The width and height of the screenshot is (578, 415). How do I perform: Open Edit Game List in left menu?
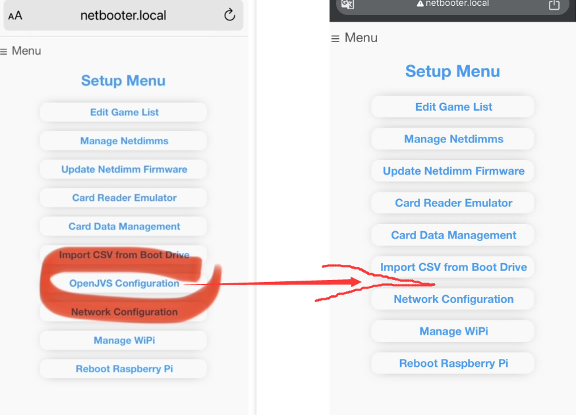[x=123, y=112]
